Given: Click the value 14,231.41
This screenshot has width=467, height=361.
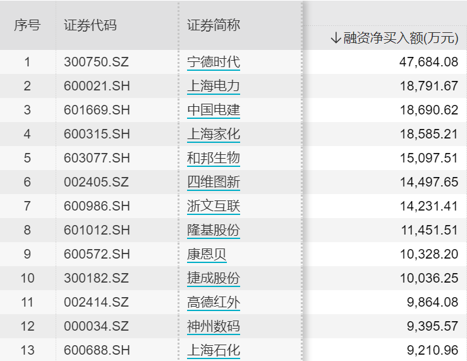Looking at the screenshot, I should pyautogui.click(x=429, y=206).
